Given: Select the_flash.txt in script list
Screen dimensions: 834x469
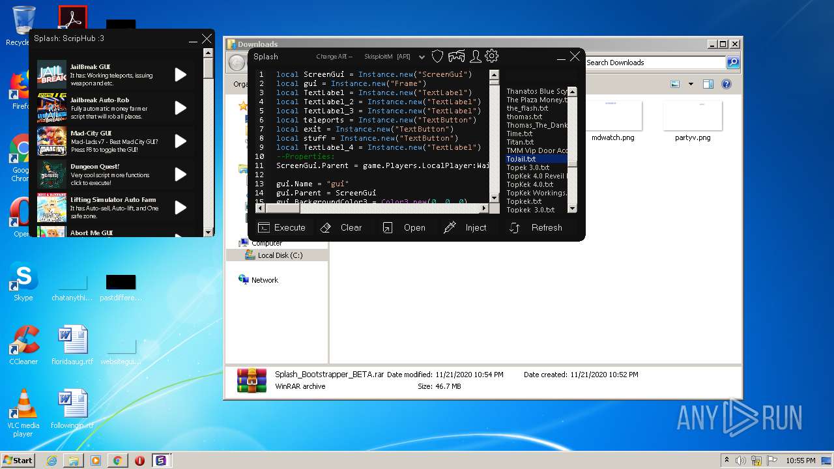Looking at the screenshot, I should [527, 108].
